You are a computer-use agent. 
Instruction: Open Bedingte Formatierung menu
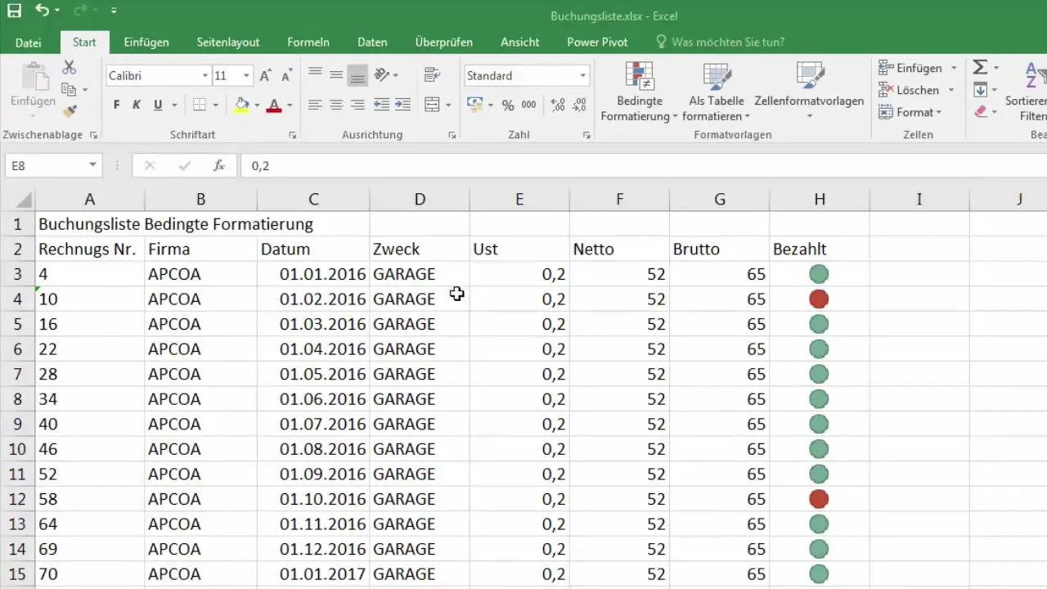[639, 92]
